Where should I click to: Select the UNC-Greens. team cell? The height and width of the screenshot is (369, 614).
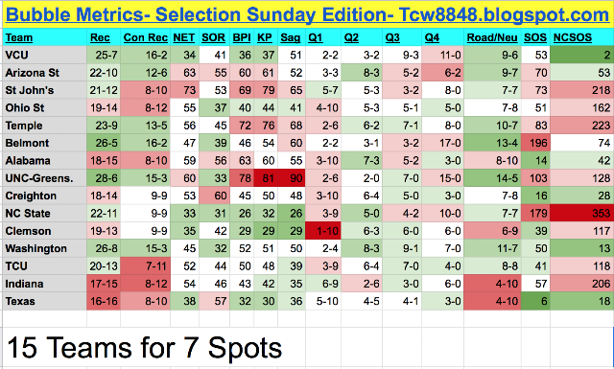(45, 178)
